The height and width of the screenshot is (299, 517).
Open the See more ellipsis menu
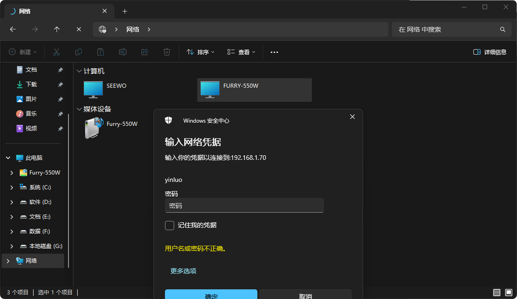pyautogui.click(x=274, y=52)
